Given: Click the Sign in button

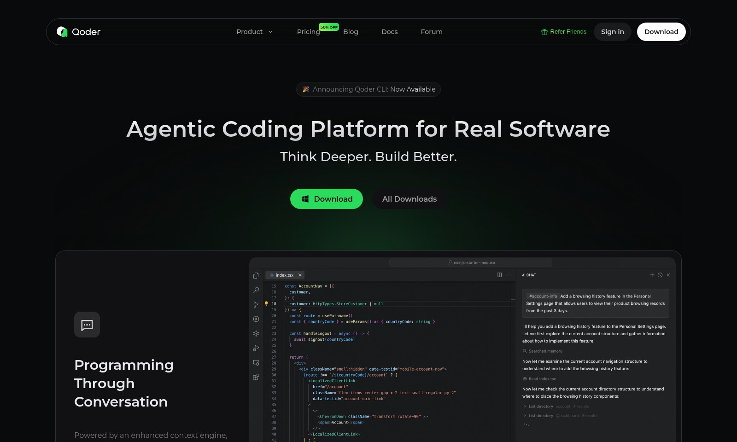Looking at the screenshot, I should pos(612,32).
